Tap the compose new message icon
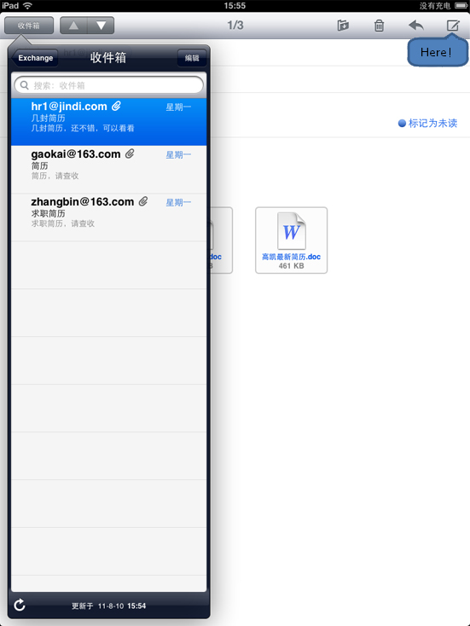470x626 pixels. [453, 26]
